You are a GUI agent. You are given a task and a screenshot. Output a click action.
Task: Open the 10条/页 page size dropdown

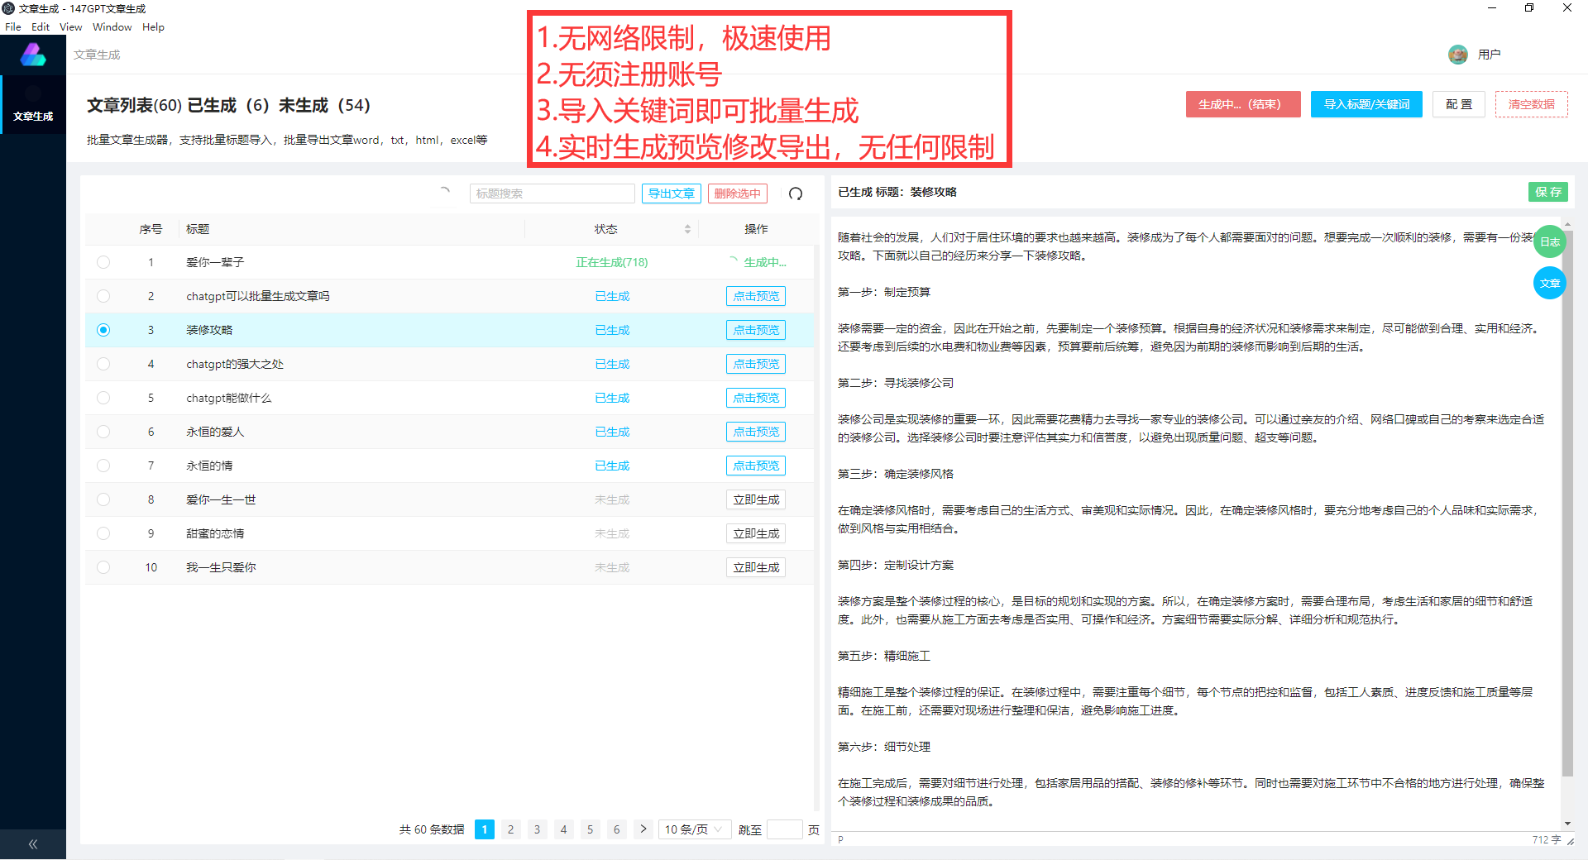(x=694, y=829)
